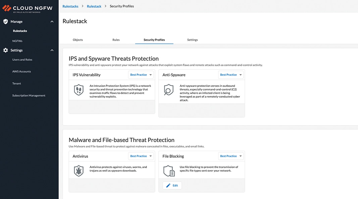Collapse the Settings section in sidebar
This screenshot has height=199, width=358.
click(x=52, y=50)
